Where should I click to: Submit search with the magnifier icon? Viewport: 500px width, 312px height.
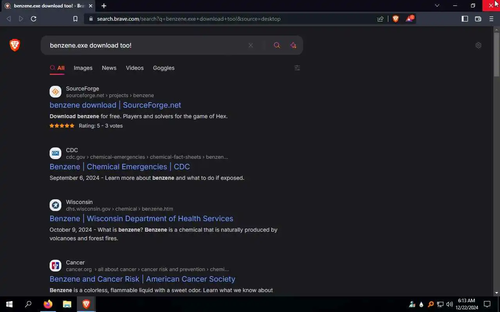[x=277, y=45]
